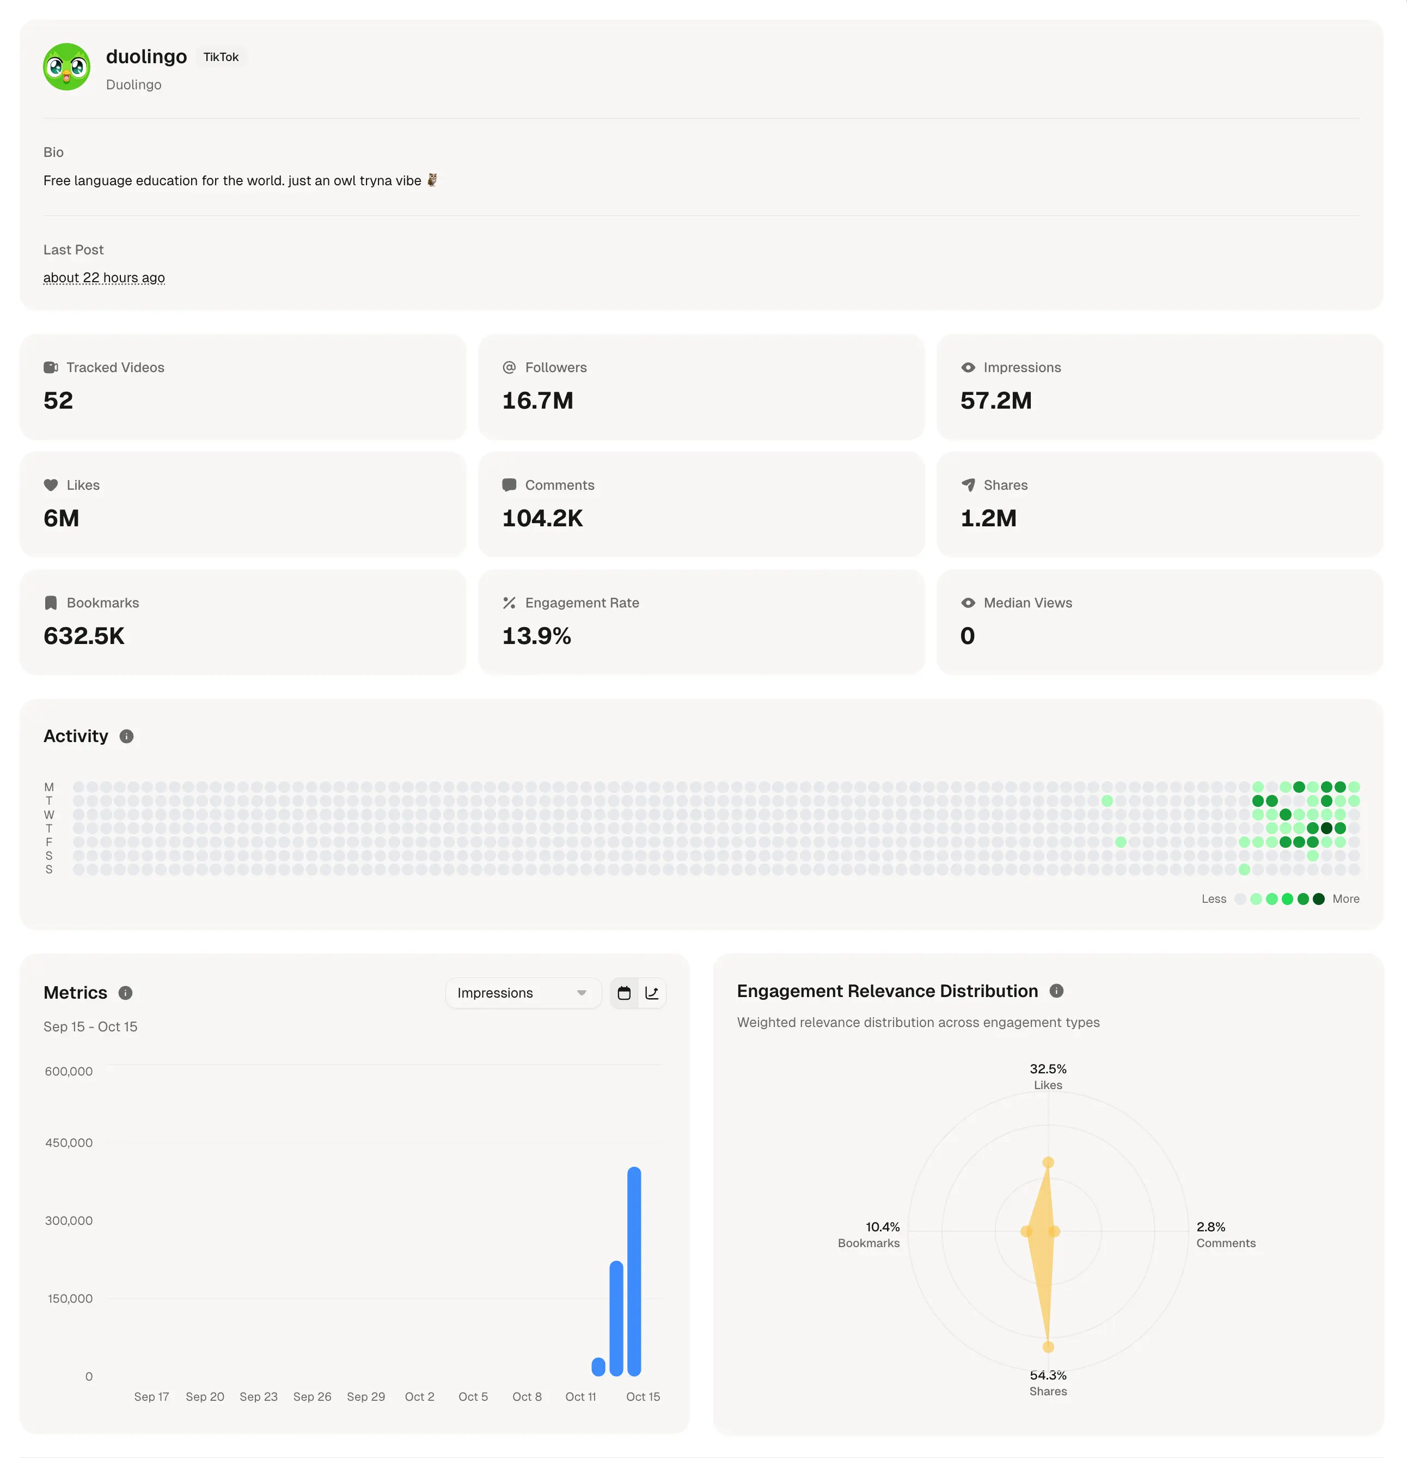Image resolution: width=1407 pixels, height=1458 pixels.
Task: Switch Metrics to cumulative line chart view
Action: (652, 993)
